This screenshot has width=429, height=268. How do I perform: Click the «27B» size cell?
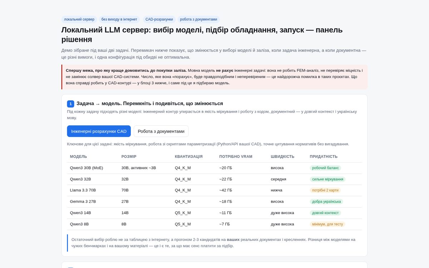[x=125, y=202]
